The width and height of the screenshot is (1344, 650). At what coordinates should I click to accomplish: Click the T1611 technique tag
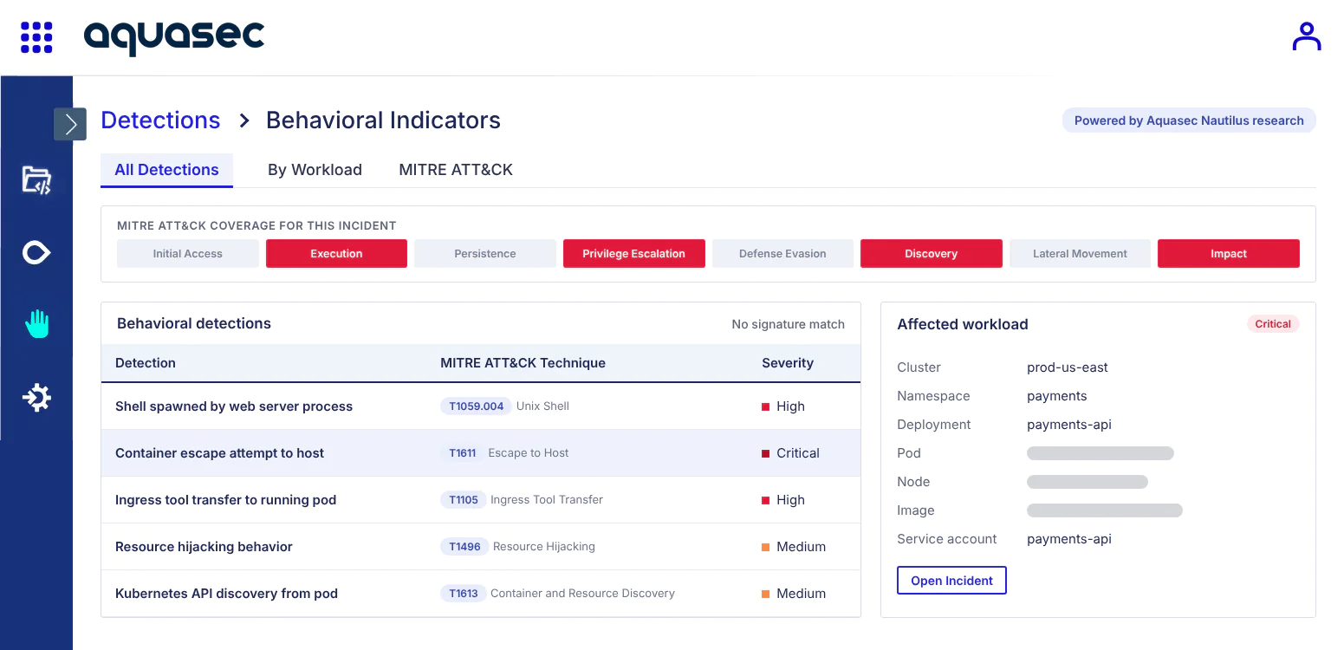coord(462,453)
